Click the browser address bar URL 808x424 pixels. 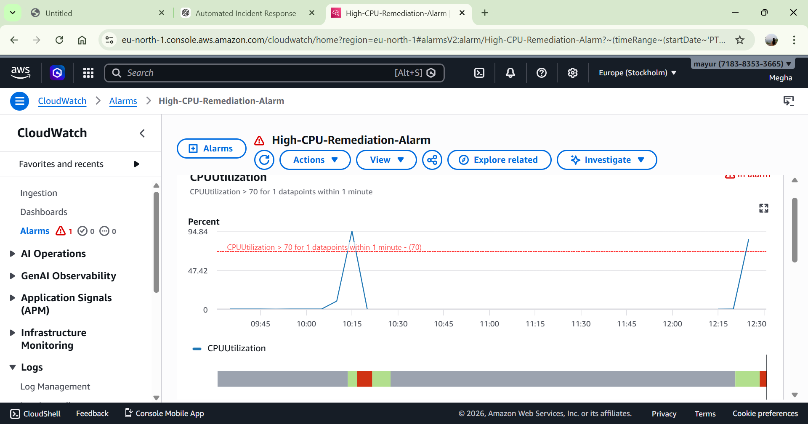(423, 40)
